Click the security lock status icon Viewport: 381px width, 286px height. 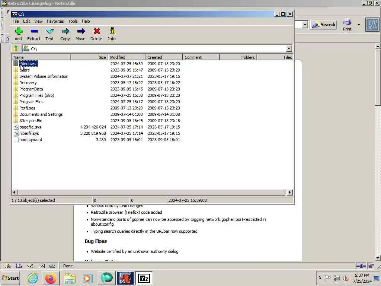(x=371, y=266)
